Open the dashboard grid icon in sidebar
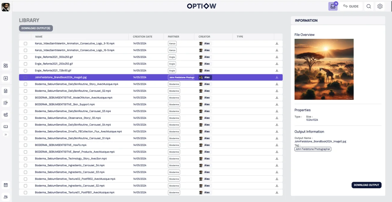 coord(6,66)
